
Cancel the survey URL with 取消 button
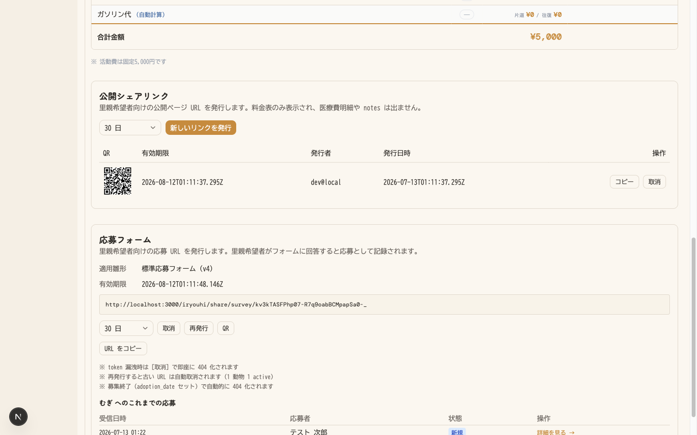(169, 328)
